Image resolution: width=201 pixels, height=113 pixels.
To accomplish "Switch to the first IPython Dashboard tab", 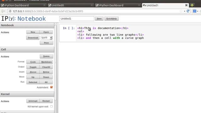I will [x=23, y=5].
